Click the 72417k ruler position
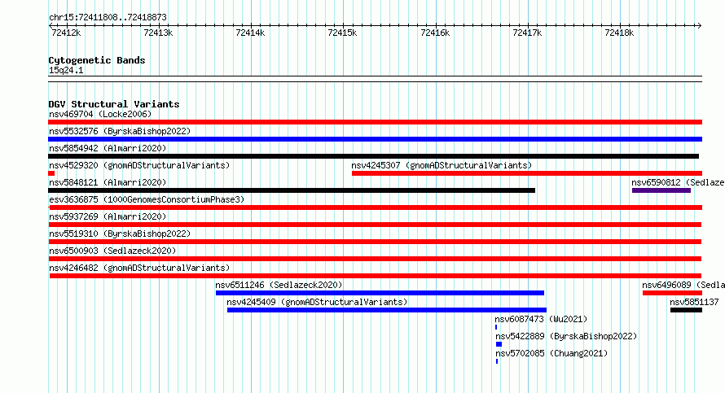 point(527,33)
